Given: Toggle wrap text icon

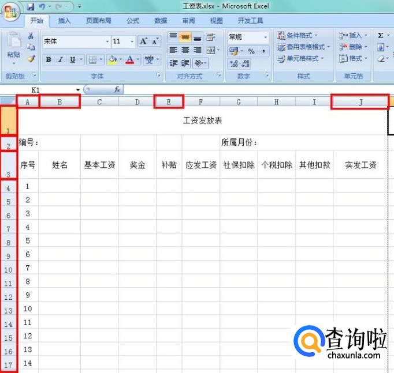Looking at the screenshot, I should pyautogui.click(x=210, y=37).
